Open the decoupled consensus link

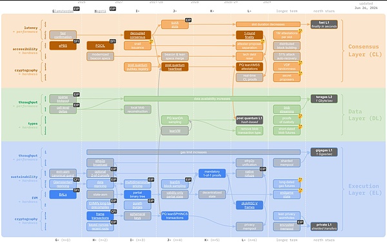click(137, 35)
